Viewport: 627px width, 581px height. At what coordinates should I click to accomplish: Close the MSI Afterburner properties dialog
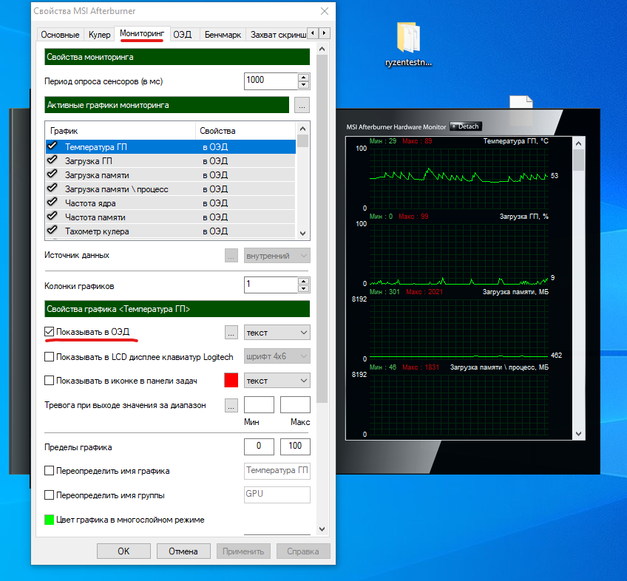pyautogui.click(x=325, y=11)
